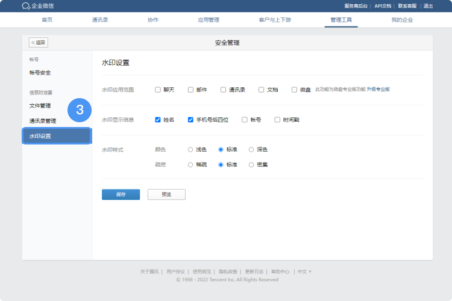Open the 中文 language dropdown
452x301 pixels.
[304, 272]
